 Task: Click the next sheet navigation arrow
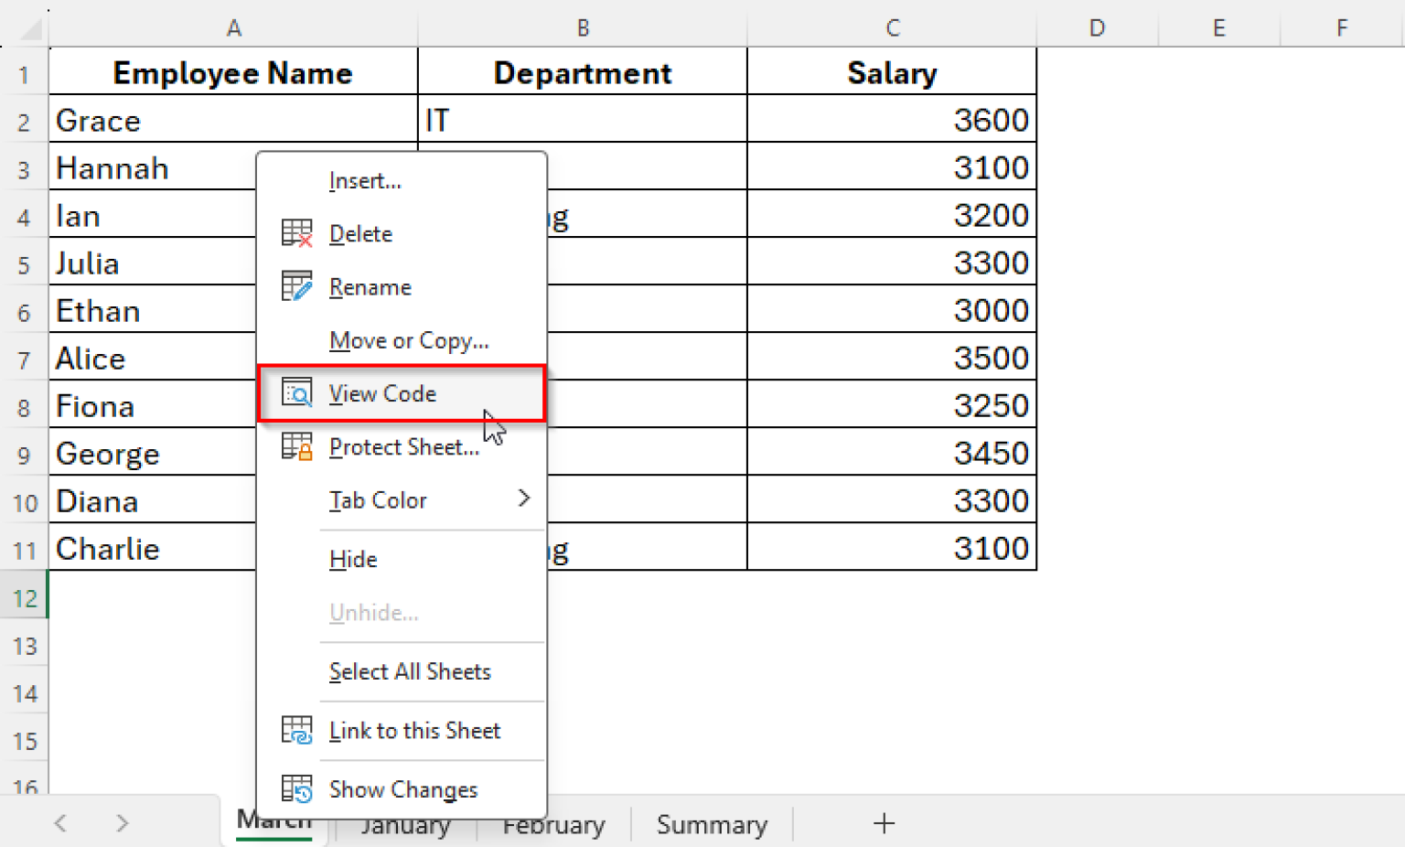click(x=122, y=823)
